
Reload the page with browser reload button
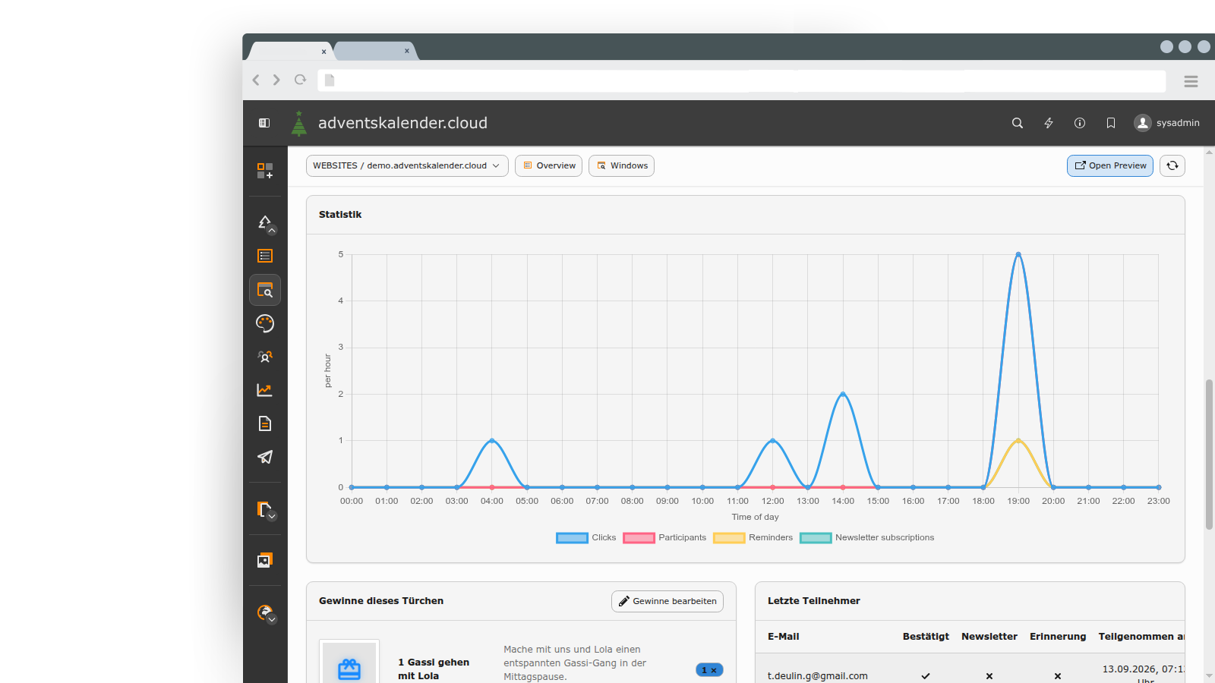[x=301, y=80]
